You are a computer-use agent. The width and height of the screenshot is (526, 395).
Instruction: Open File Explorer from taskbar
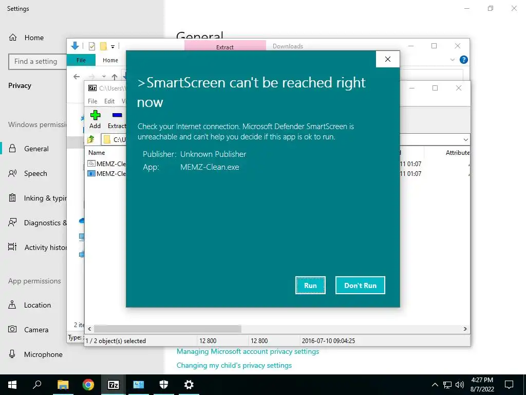click(x=63, y=385)
